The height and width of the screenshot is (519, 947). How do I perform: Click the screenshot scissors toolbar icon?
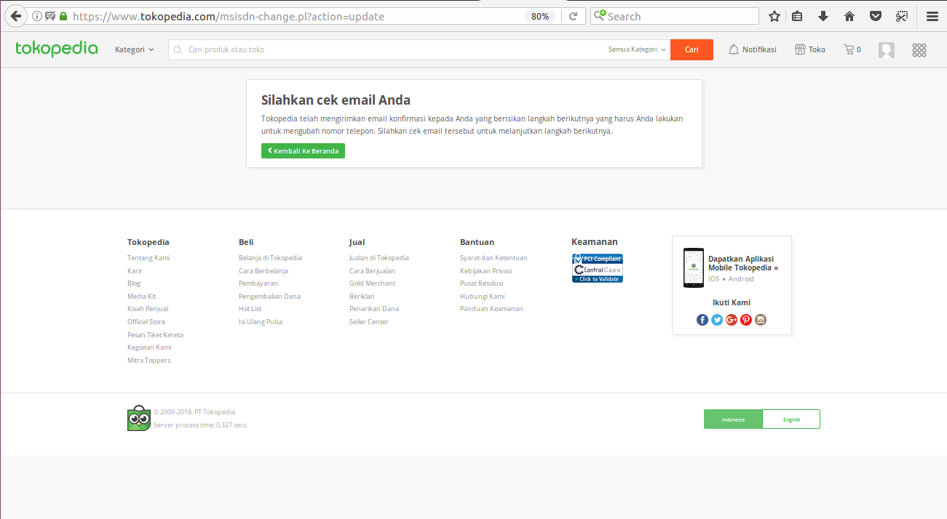click(903, 16)
